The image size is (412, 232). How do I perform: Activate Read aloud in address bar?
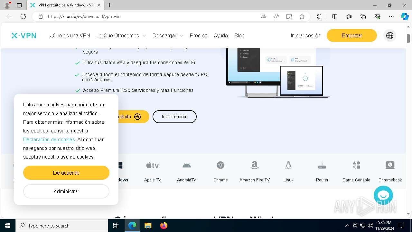pyautogui.click(x=276, y=16)
